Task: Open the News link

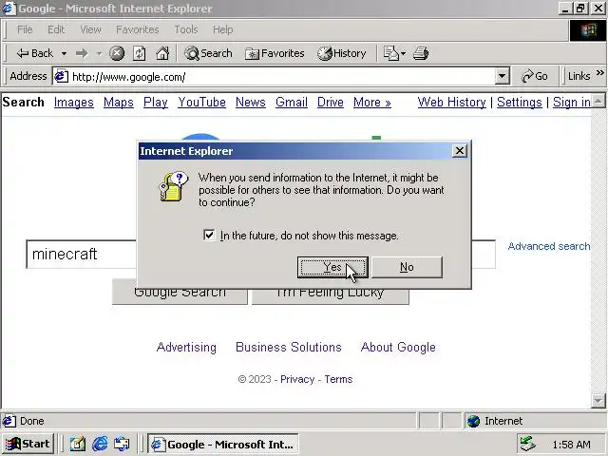Action: (251, 102)
